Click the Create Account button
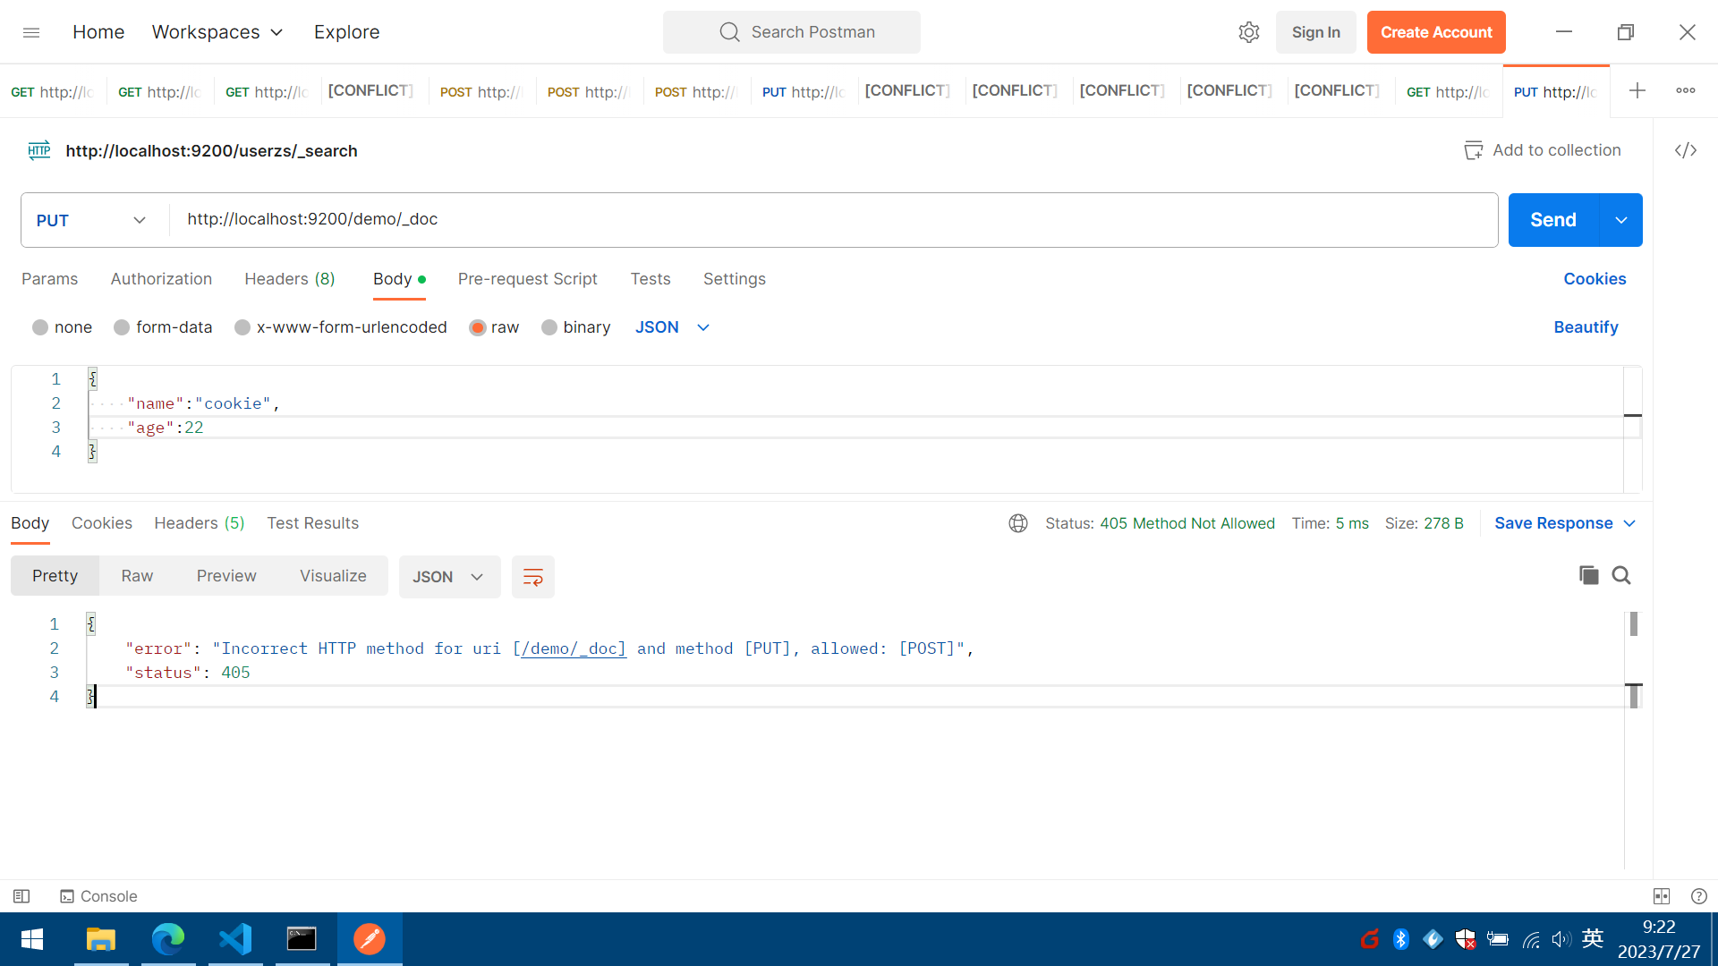 [1435, 32]
